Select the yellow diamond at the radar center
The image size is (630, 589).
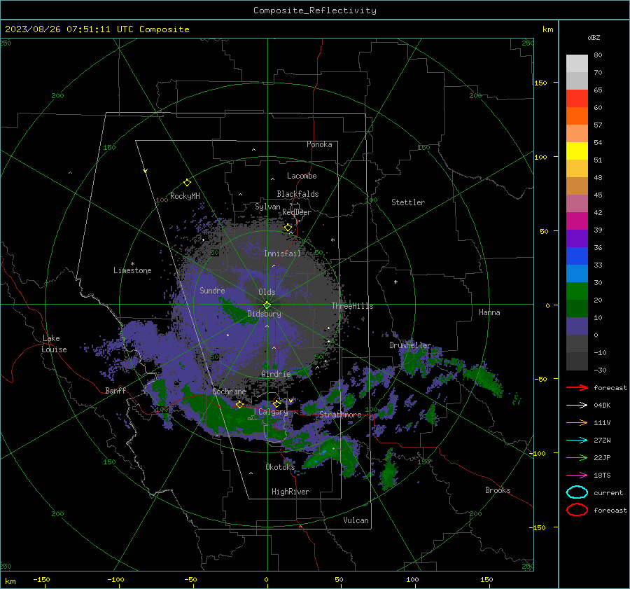(267, 305)
